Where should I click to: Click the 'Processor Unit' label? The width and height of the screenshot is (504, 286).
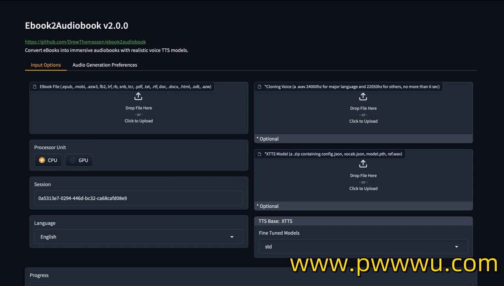tap(50, 148)
